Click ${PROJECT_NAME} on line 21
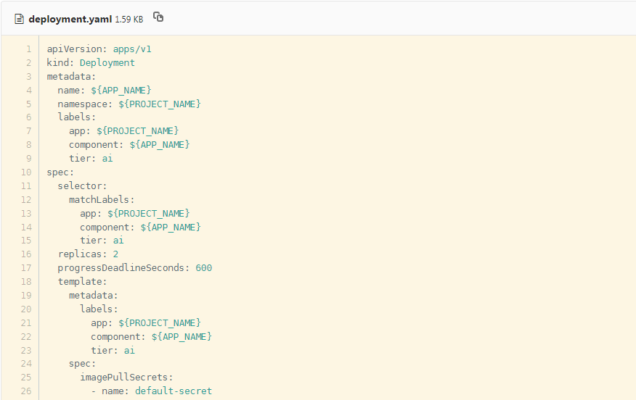Image resolution: width=636 pixels, height=400 pixels. 160,322
